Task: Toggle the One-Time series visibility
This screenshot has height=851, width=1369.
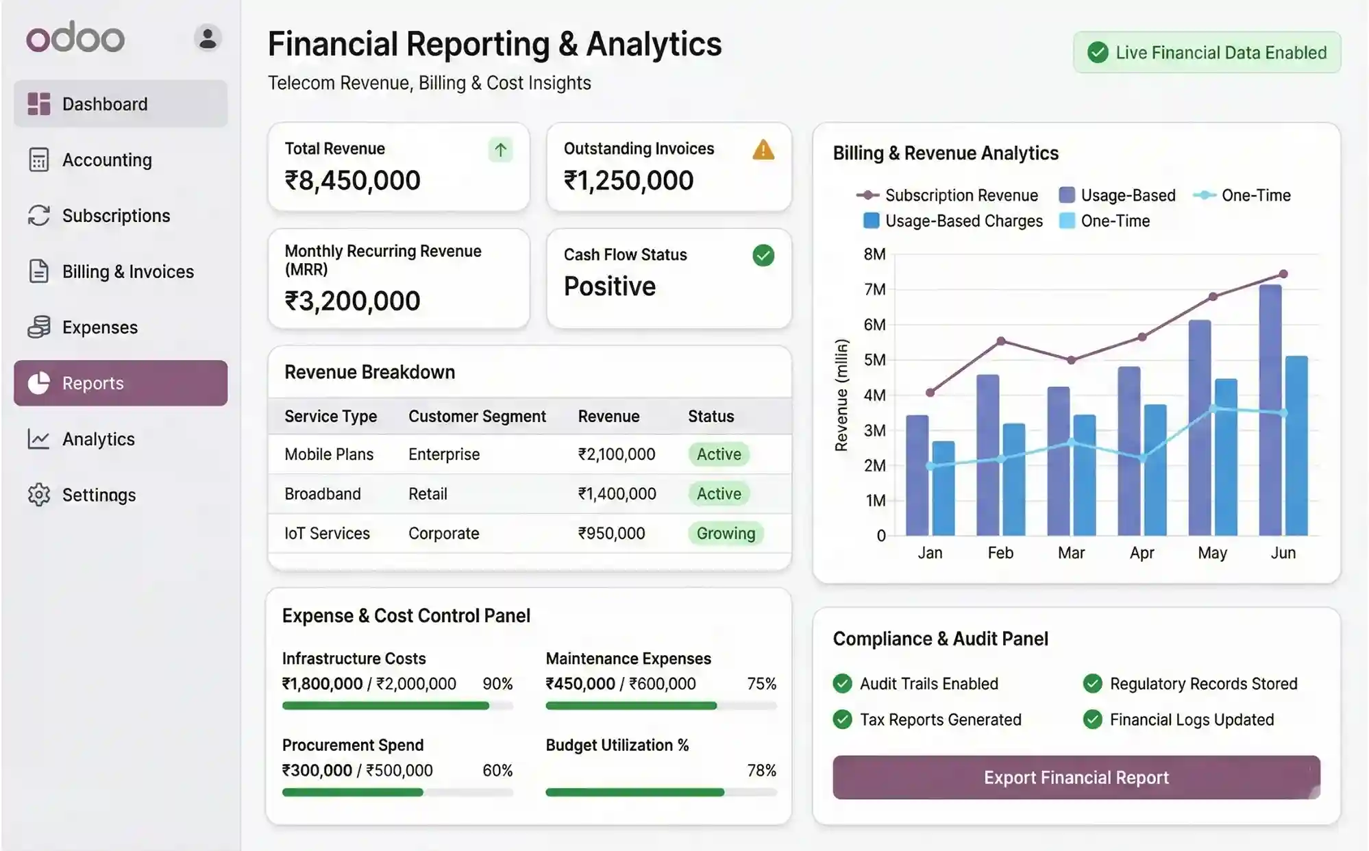Action: pos(1255,195)
